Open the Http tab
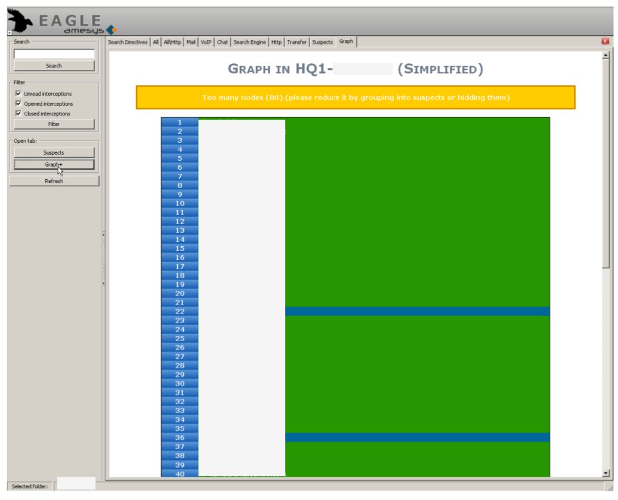 (276, 42)
